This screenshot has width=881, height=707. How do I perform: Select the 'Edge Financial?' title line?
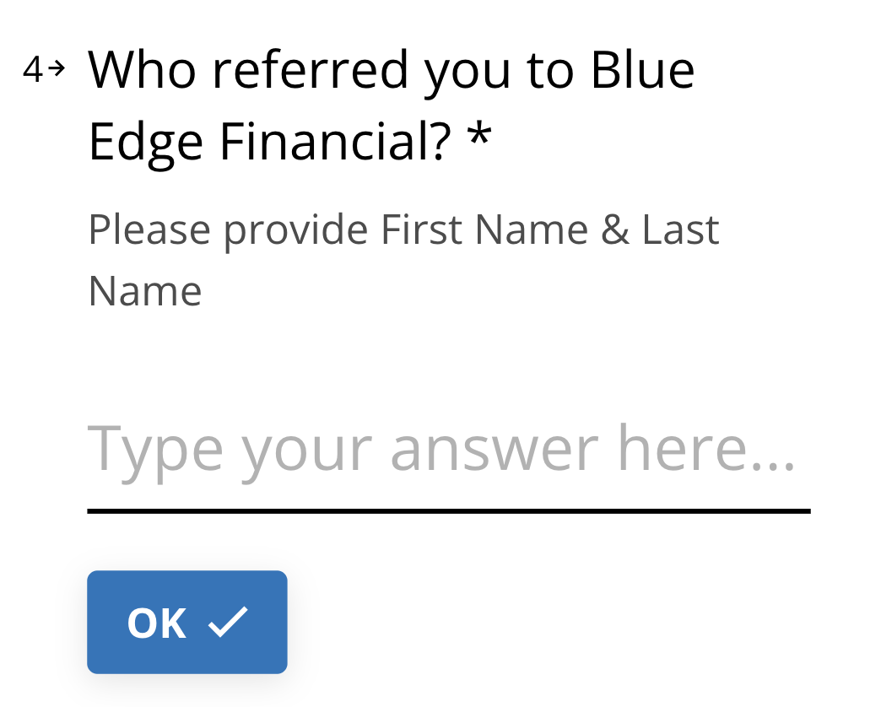point(270,142)
